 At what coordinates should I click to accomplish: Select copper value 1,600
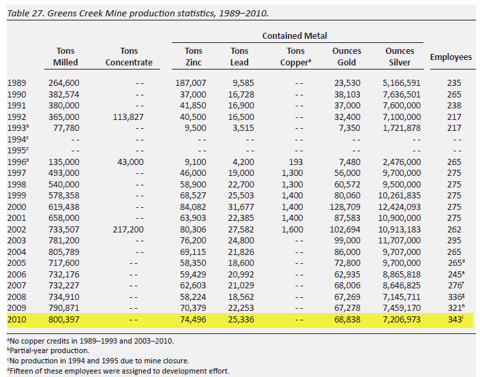[292, 230]
